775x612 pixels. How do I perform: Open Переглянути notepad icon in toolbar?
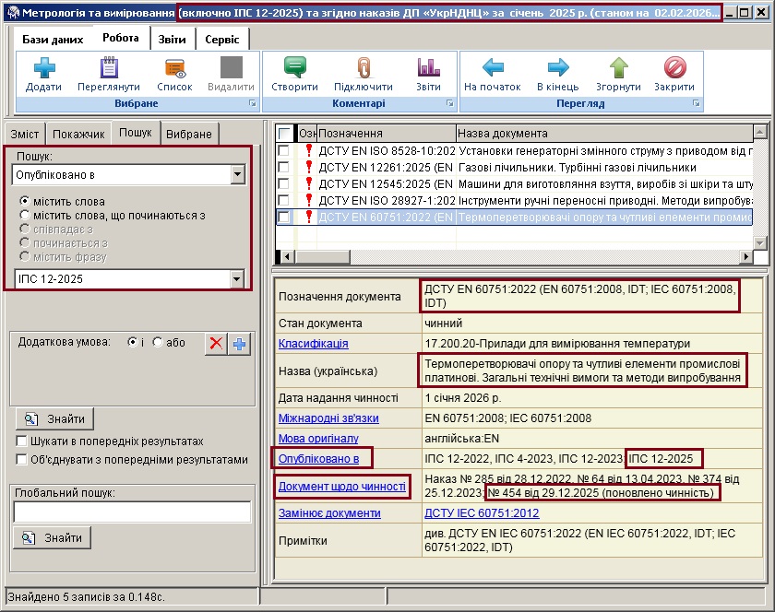[109, 69]
